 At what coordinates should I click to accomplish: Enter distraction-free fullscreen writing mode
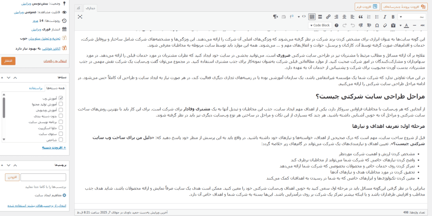click(x=80, y=17)
